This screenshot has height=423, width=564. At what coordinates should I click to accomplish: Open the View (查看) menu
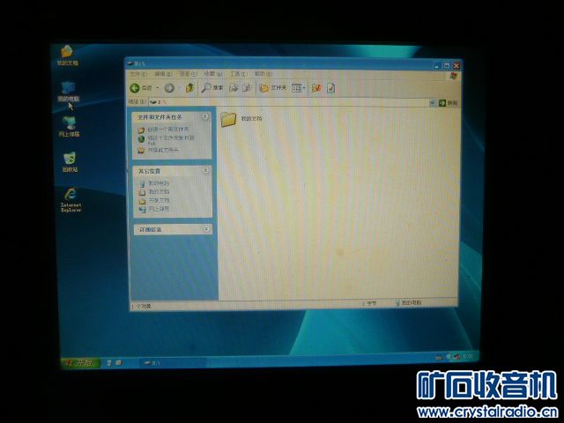pyautogui.click(x=189, y=74)
